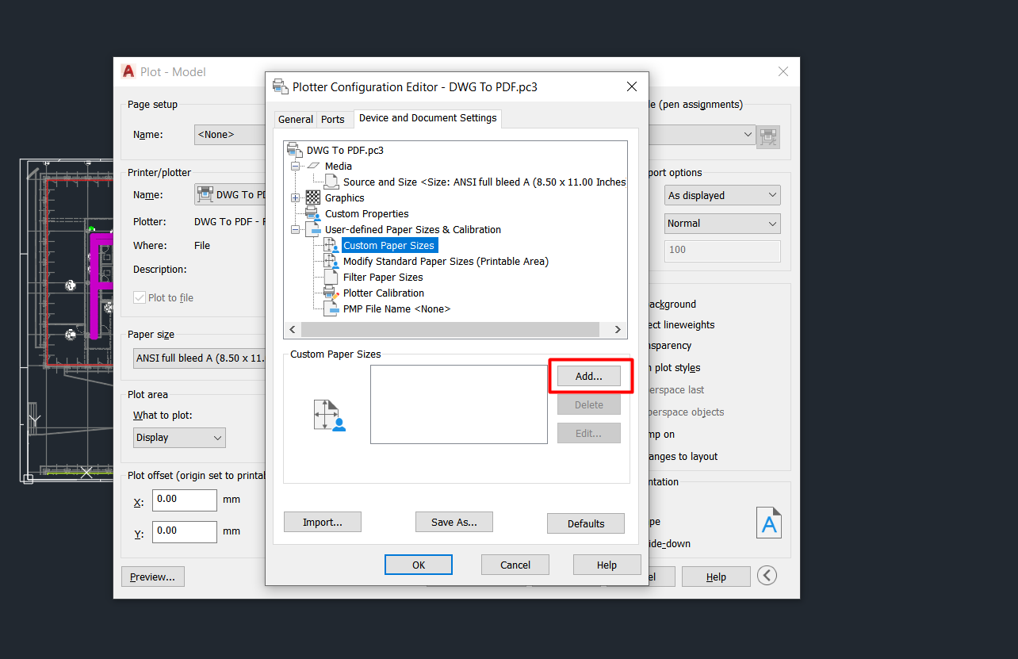Expand the Graphics tree node
The height and width of the screenshot is (659, 1018).
point(295,197)
